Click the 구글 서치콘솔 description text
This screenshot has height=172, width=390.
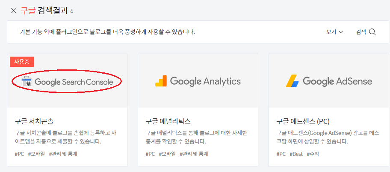click(66, 138)
